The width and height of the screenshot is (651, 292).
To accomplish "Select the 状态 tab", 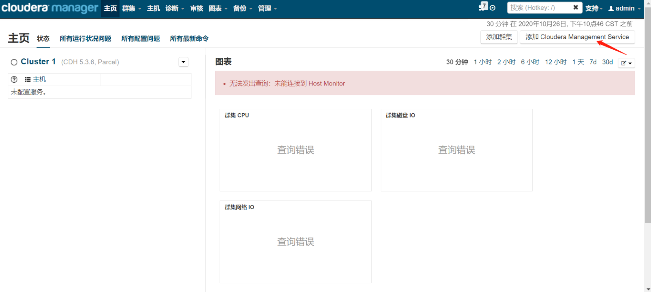I will [43, 39].
